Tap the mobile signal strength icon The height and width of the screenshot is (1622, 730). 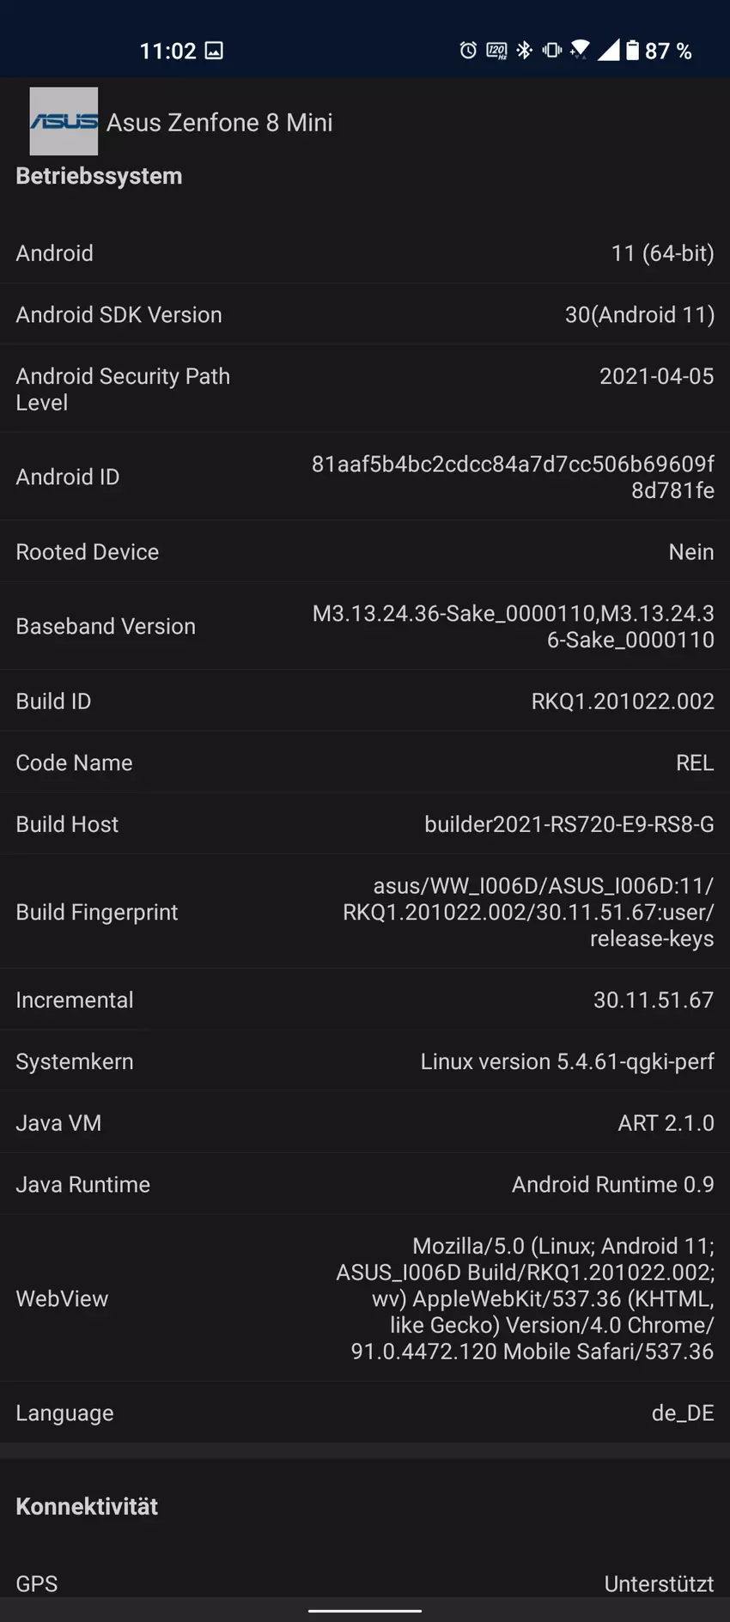608,51
